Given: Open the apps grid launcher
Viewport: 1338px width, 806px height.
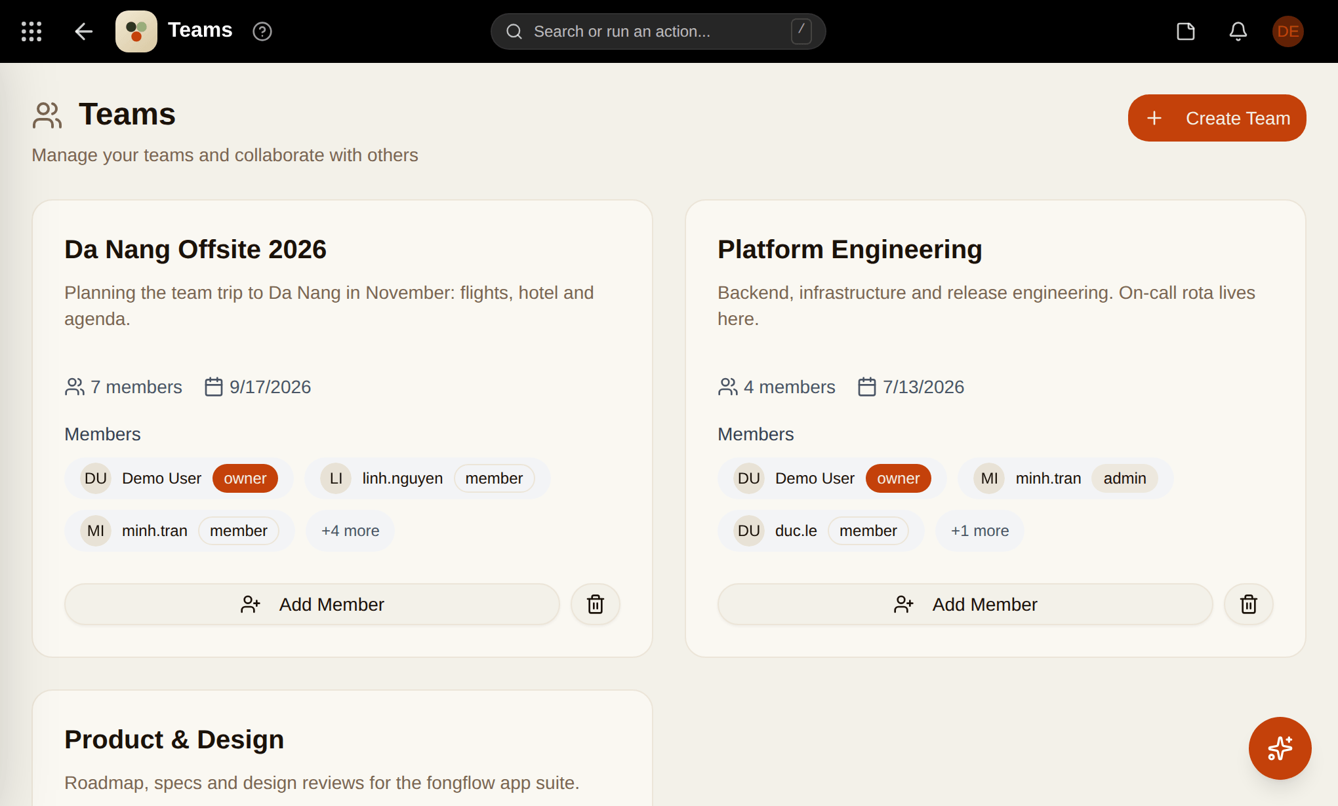Looking at the screenshot, I should (31, 31).
